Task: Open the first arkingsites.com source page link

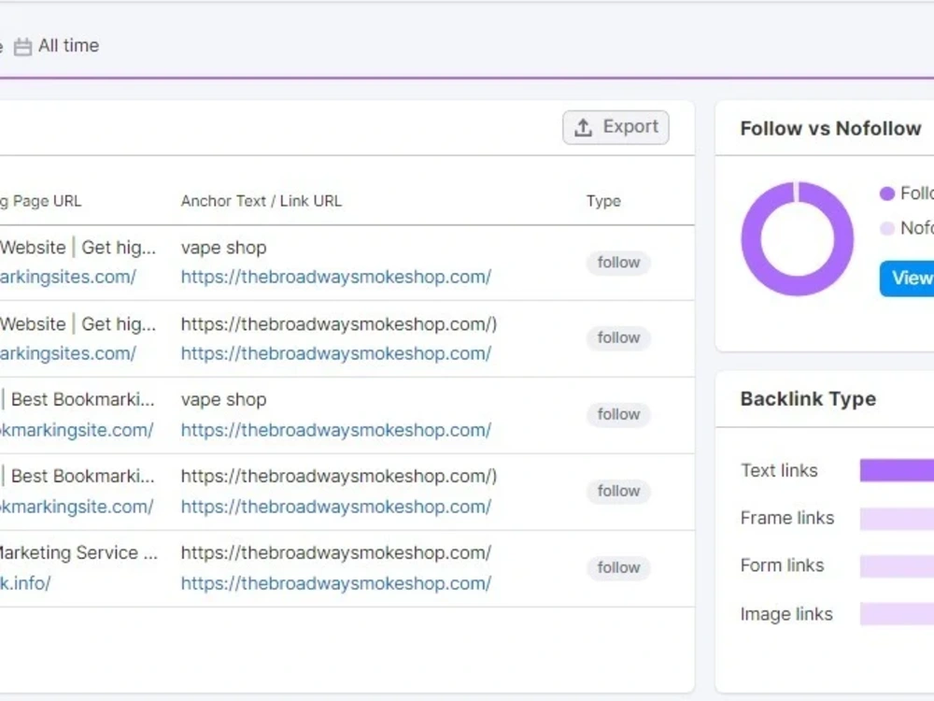Action: [68, 277]
